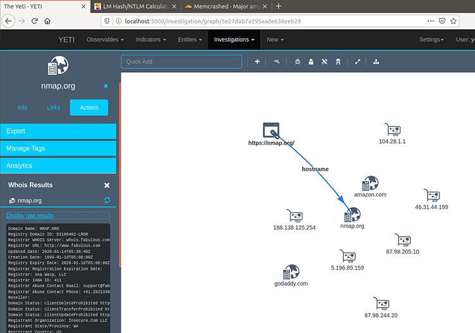Click the eraser icon in graph toolbar

[x=277, y=62]
